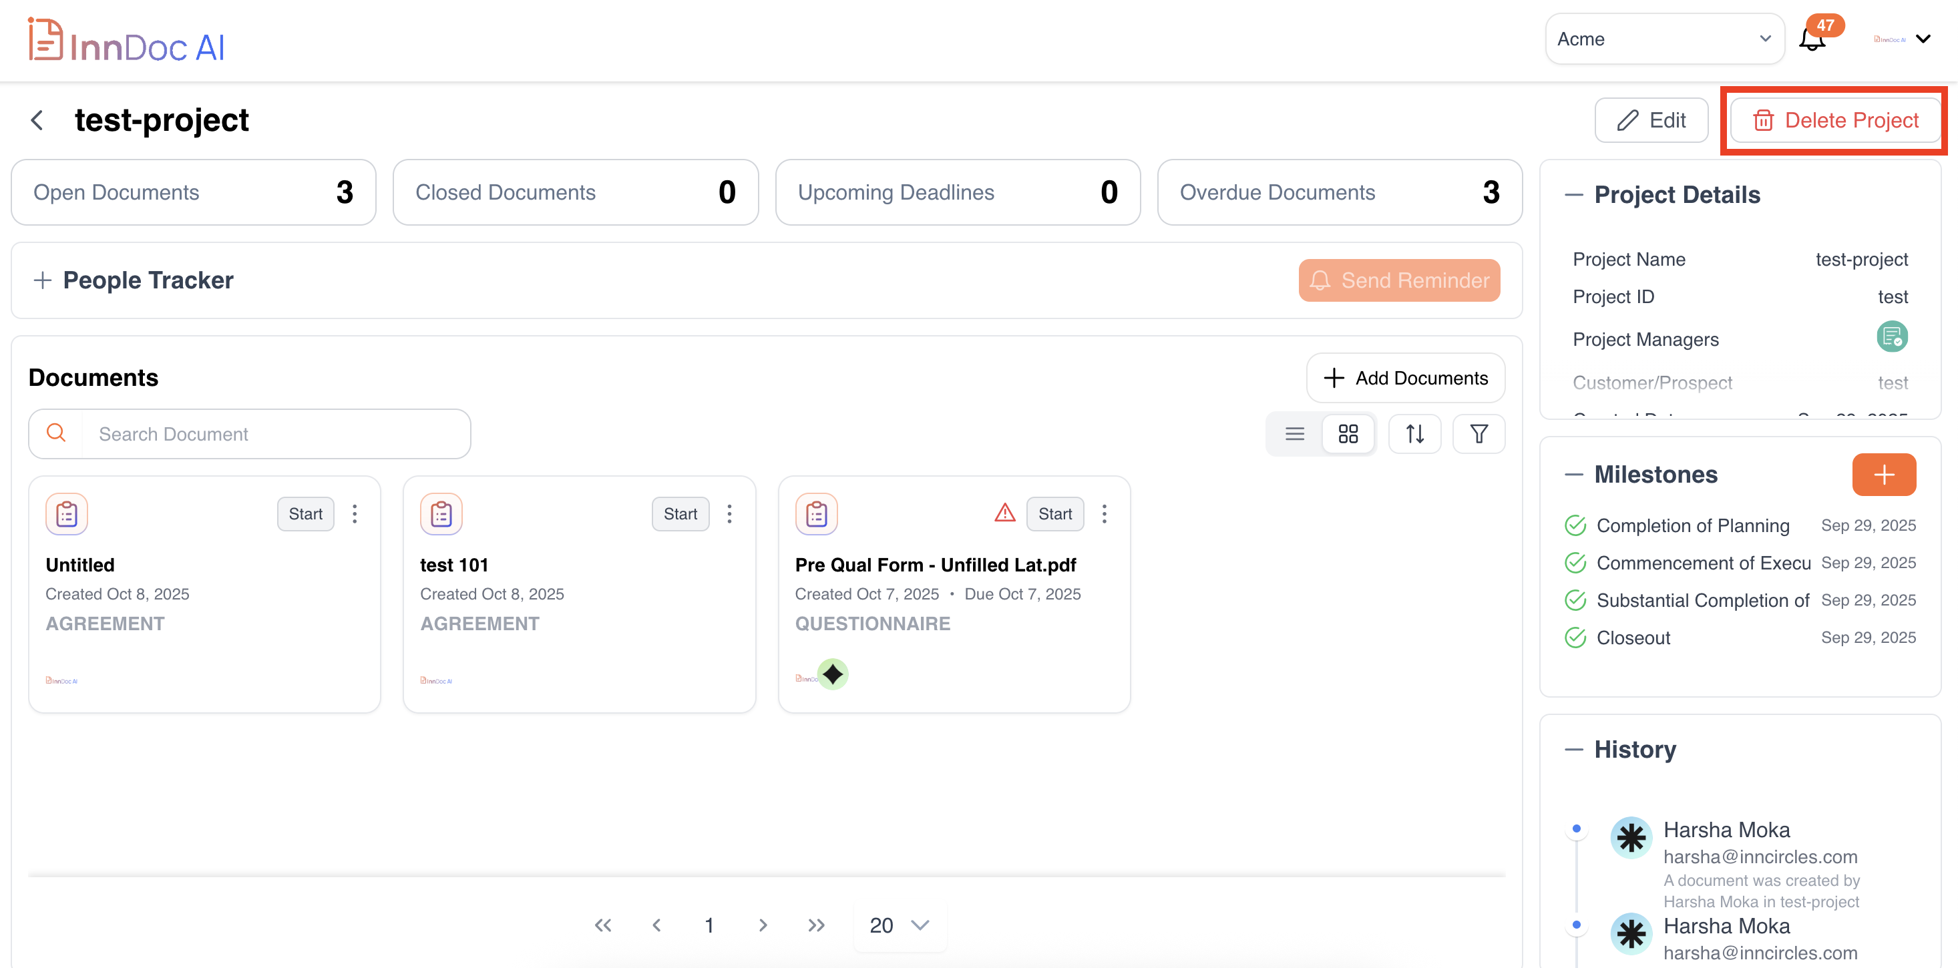1958x968 pixels.
Task: Open three-dot menu on test 101 card
Action: (729, 515)
